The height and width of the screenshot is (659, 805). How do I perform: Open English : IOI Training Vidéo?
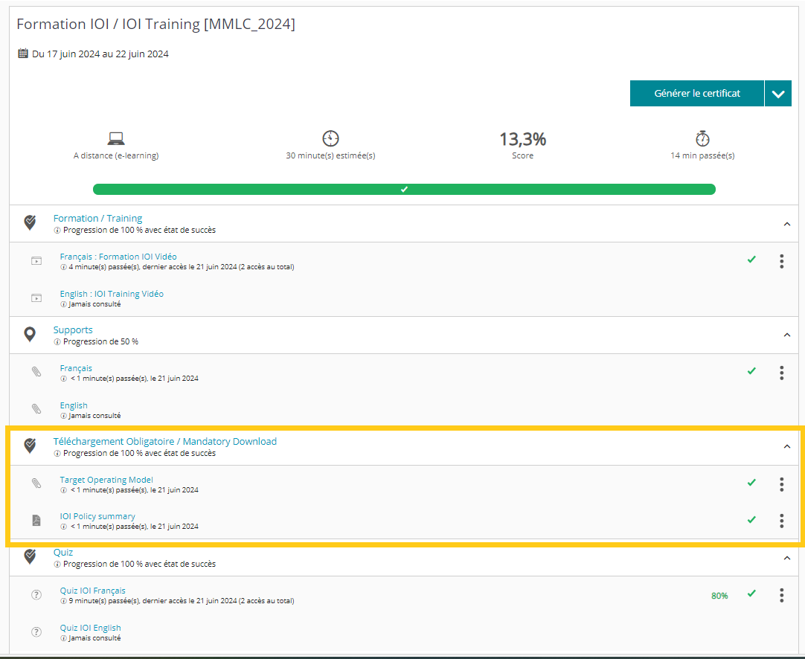[112, 294]
